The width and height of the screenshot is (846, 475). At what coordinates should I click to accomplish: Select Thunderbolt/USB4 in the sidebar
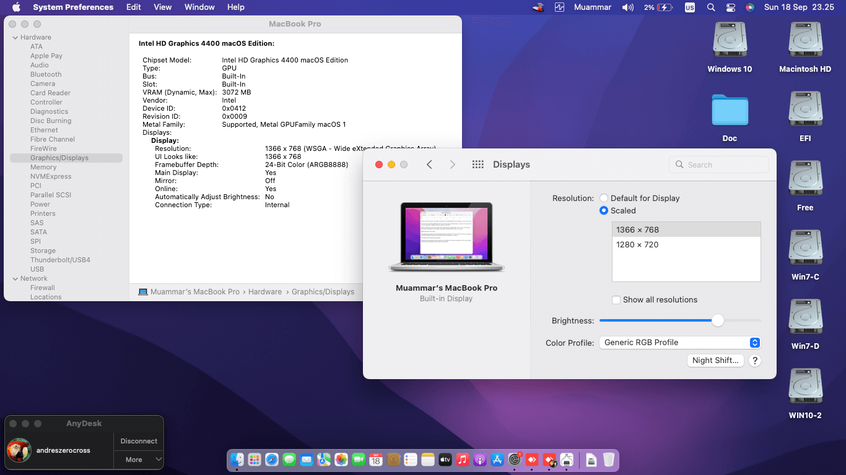pos(60,260)
